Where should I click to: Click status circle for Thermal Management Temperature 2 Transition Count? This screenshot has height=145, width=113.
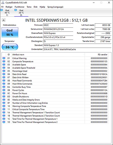(x=4, y=115)
